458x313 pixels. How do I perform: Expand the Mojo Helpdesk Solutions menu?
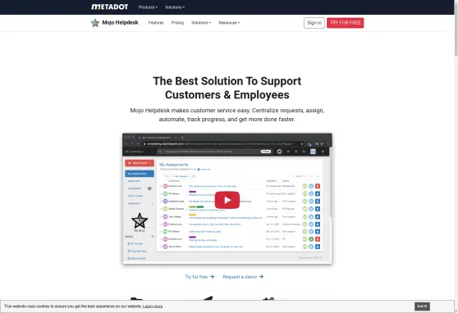point(201,23)
